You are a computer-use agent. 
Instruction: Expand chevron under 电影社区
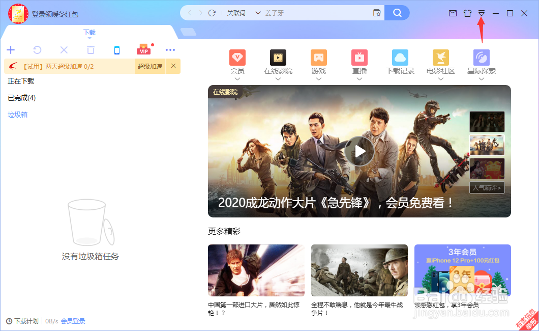coord(441,79)
